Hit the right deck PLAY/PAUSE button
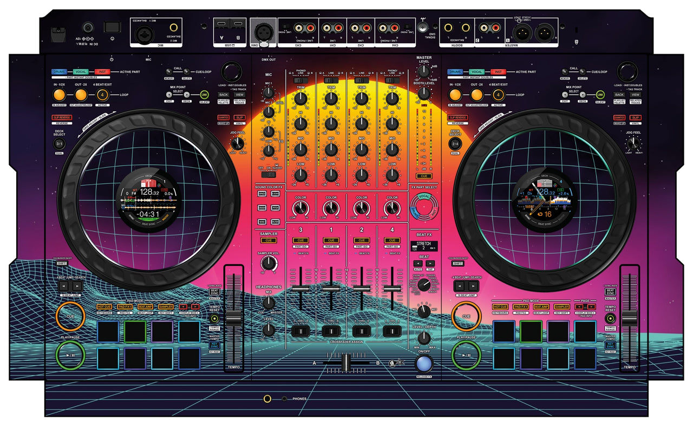The image size is (693, 421). tap(466, 355)
